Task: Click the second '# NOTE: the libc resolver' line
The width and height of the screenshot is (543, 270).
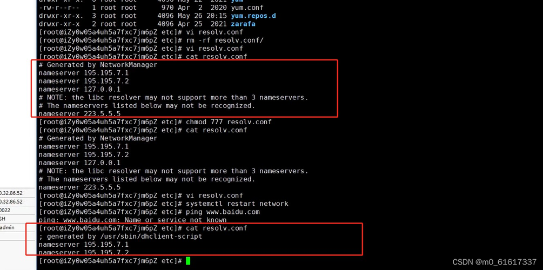Action: 173,171
